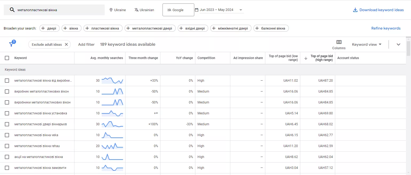The height and width of the screenshot is (175, 411).
Task: Open the filter funnel icon
Action: 11,44
